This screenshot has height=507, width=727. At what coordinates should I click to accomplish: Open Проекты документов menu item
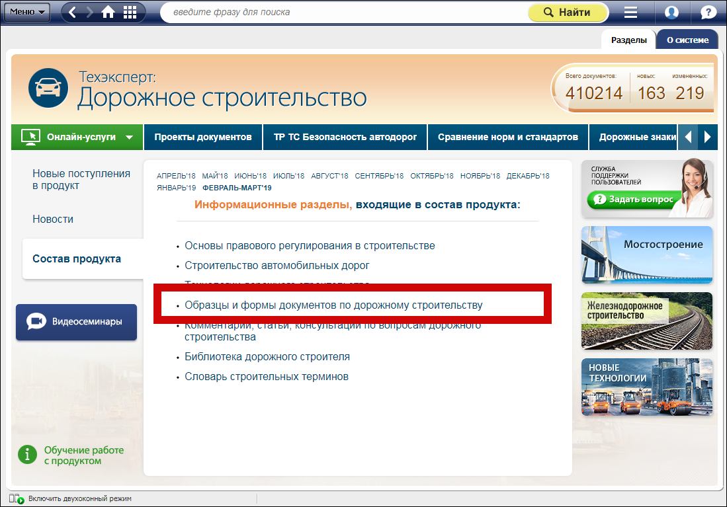203,137
